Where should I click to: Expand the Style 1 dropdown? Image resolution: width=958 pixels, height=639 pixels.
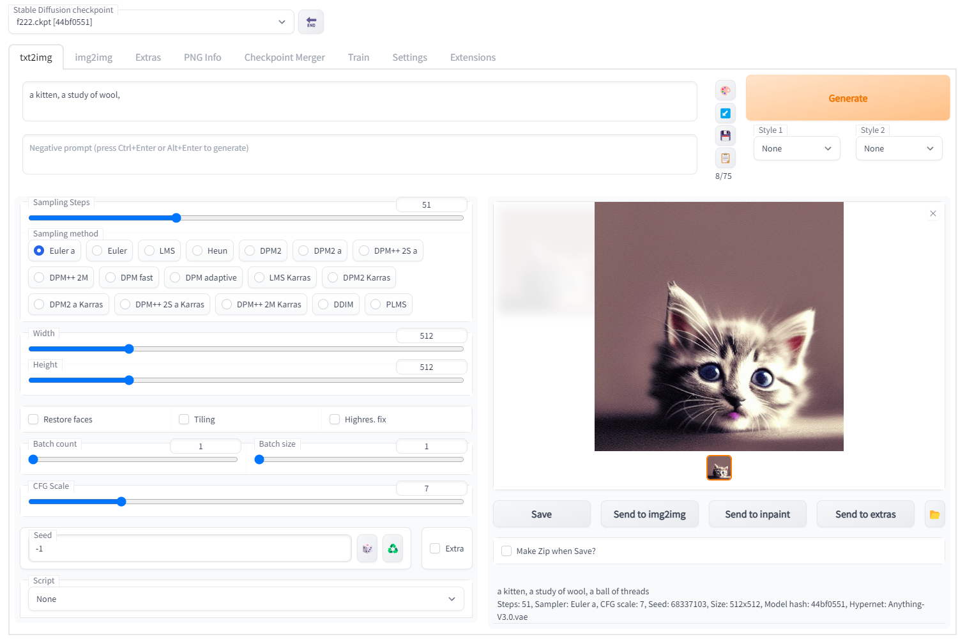[796, 149]
